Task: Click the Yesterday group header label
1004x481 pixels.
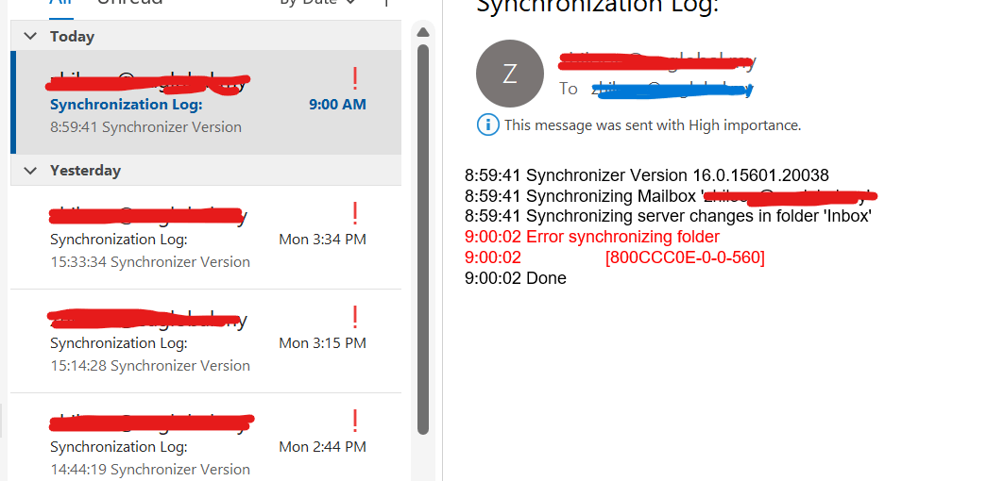Action: click(x=85, y=171)
